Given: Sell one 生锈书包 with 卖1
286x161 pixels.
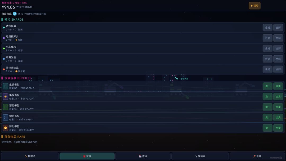Looking at the screenshot, I should (267, 86).
